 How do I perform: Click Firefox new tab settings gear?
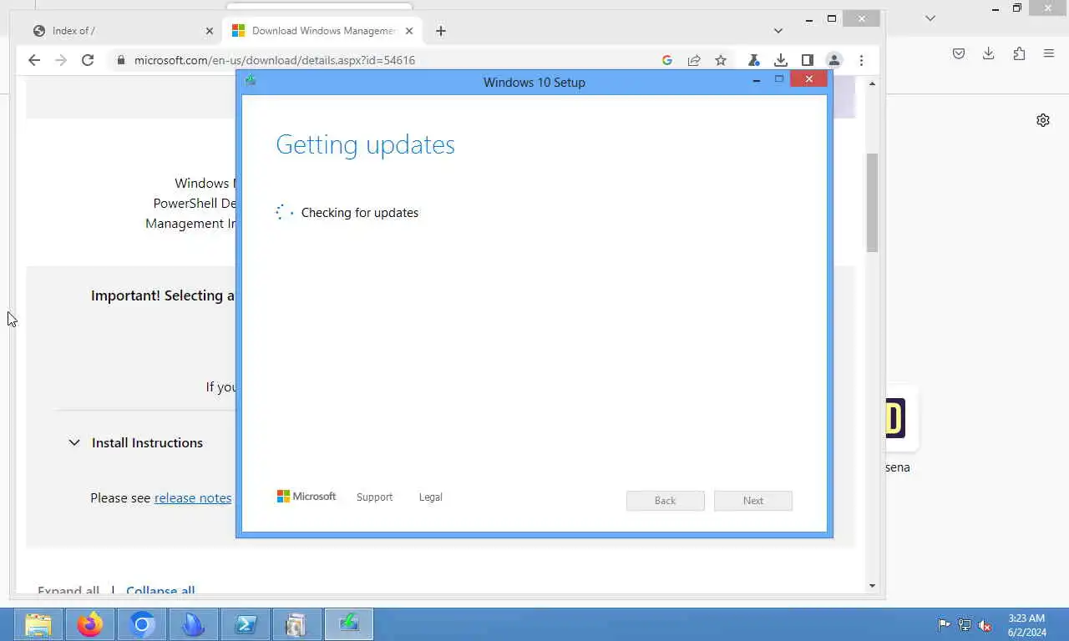[x=1043, y=120]
